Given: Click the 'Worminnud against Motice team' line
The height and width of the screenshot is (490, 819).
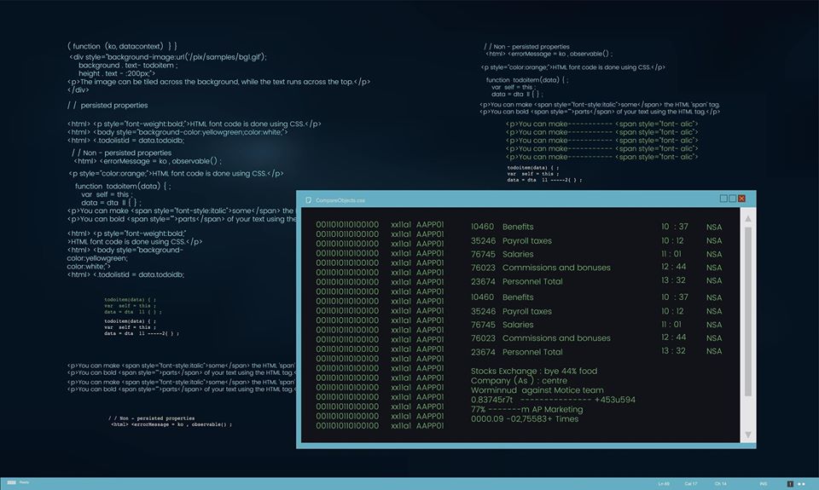Looking at the screenshot, I should tap(537, 390).
